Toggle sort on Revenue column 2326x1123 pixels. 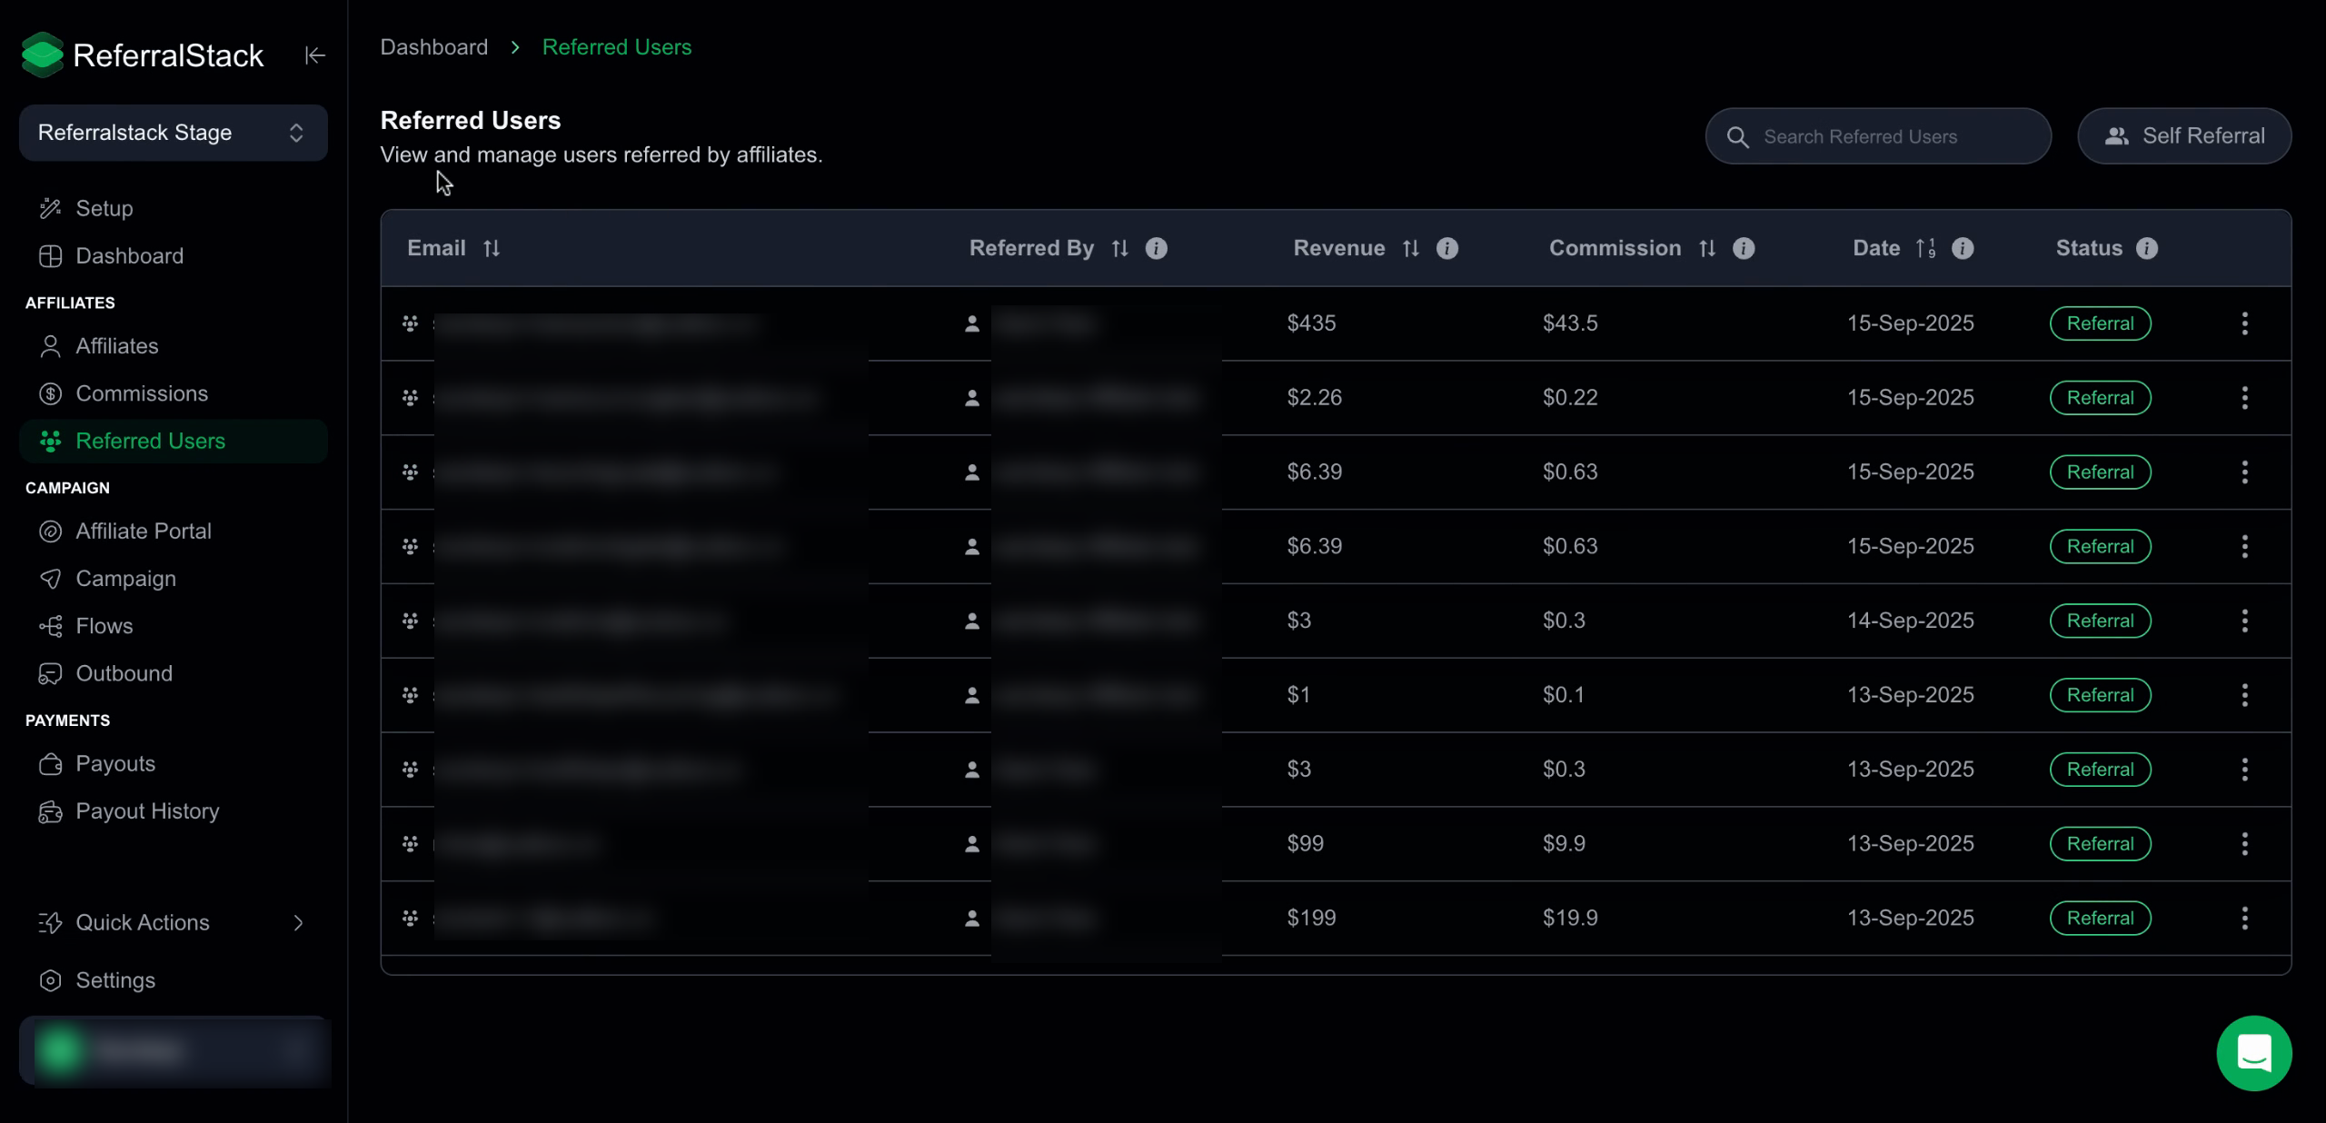point(1410,248)
